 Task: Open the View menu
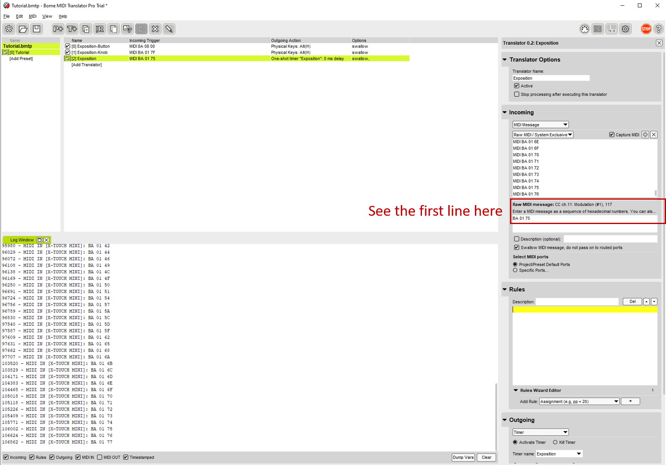(x=47, y=17)
